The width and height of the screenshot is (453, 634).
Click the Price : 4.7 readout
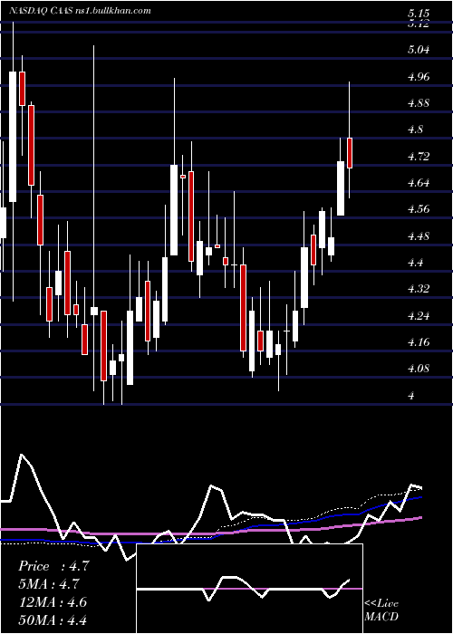[x=53, y=566]
